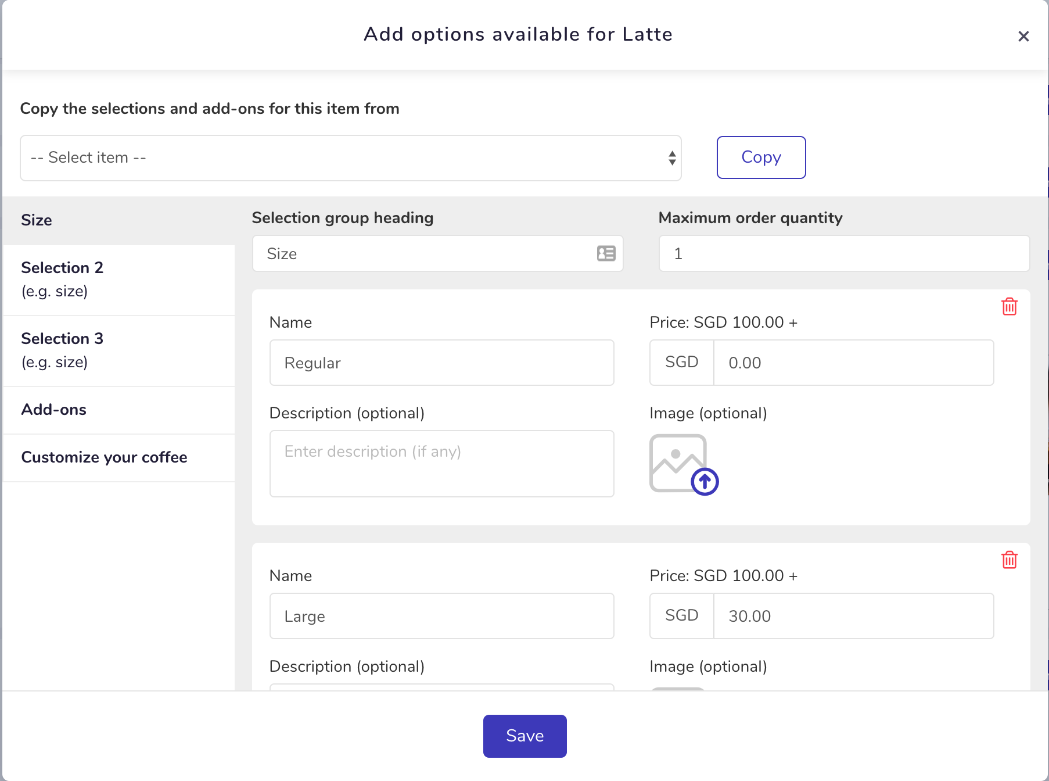This screenshot has height=781, width=1049.
Task: Click the 'Add options available for Latte' title
Action: click(x=518, y=34)
